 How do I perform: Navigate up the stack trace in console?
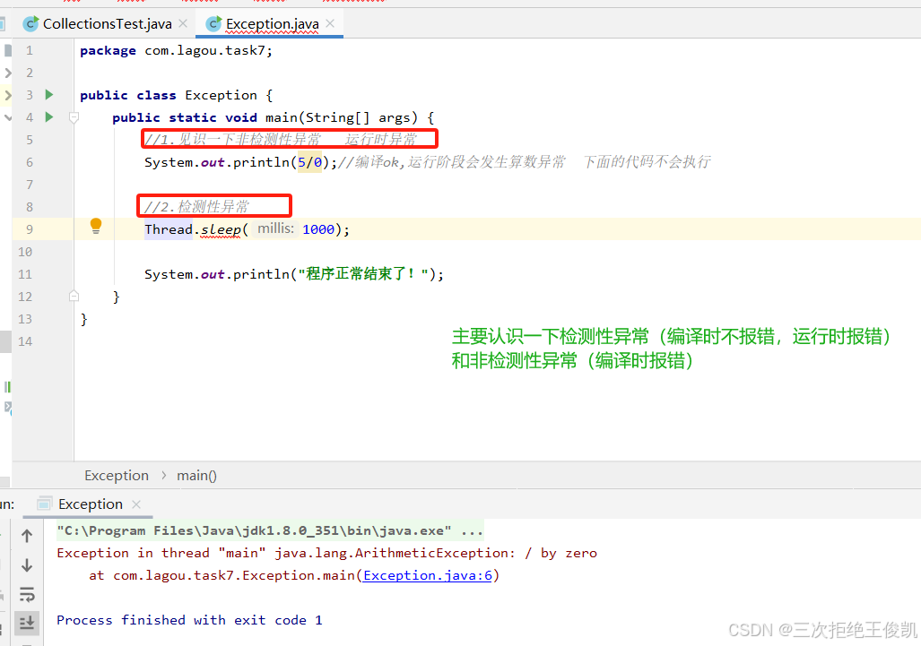pos(27,535)
